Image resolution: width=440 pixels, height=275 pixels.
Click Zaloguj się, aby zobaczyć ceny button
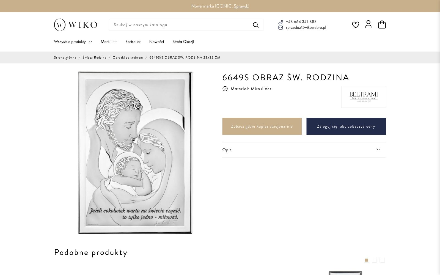click(346, 127)
